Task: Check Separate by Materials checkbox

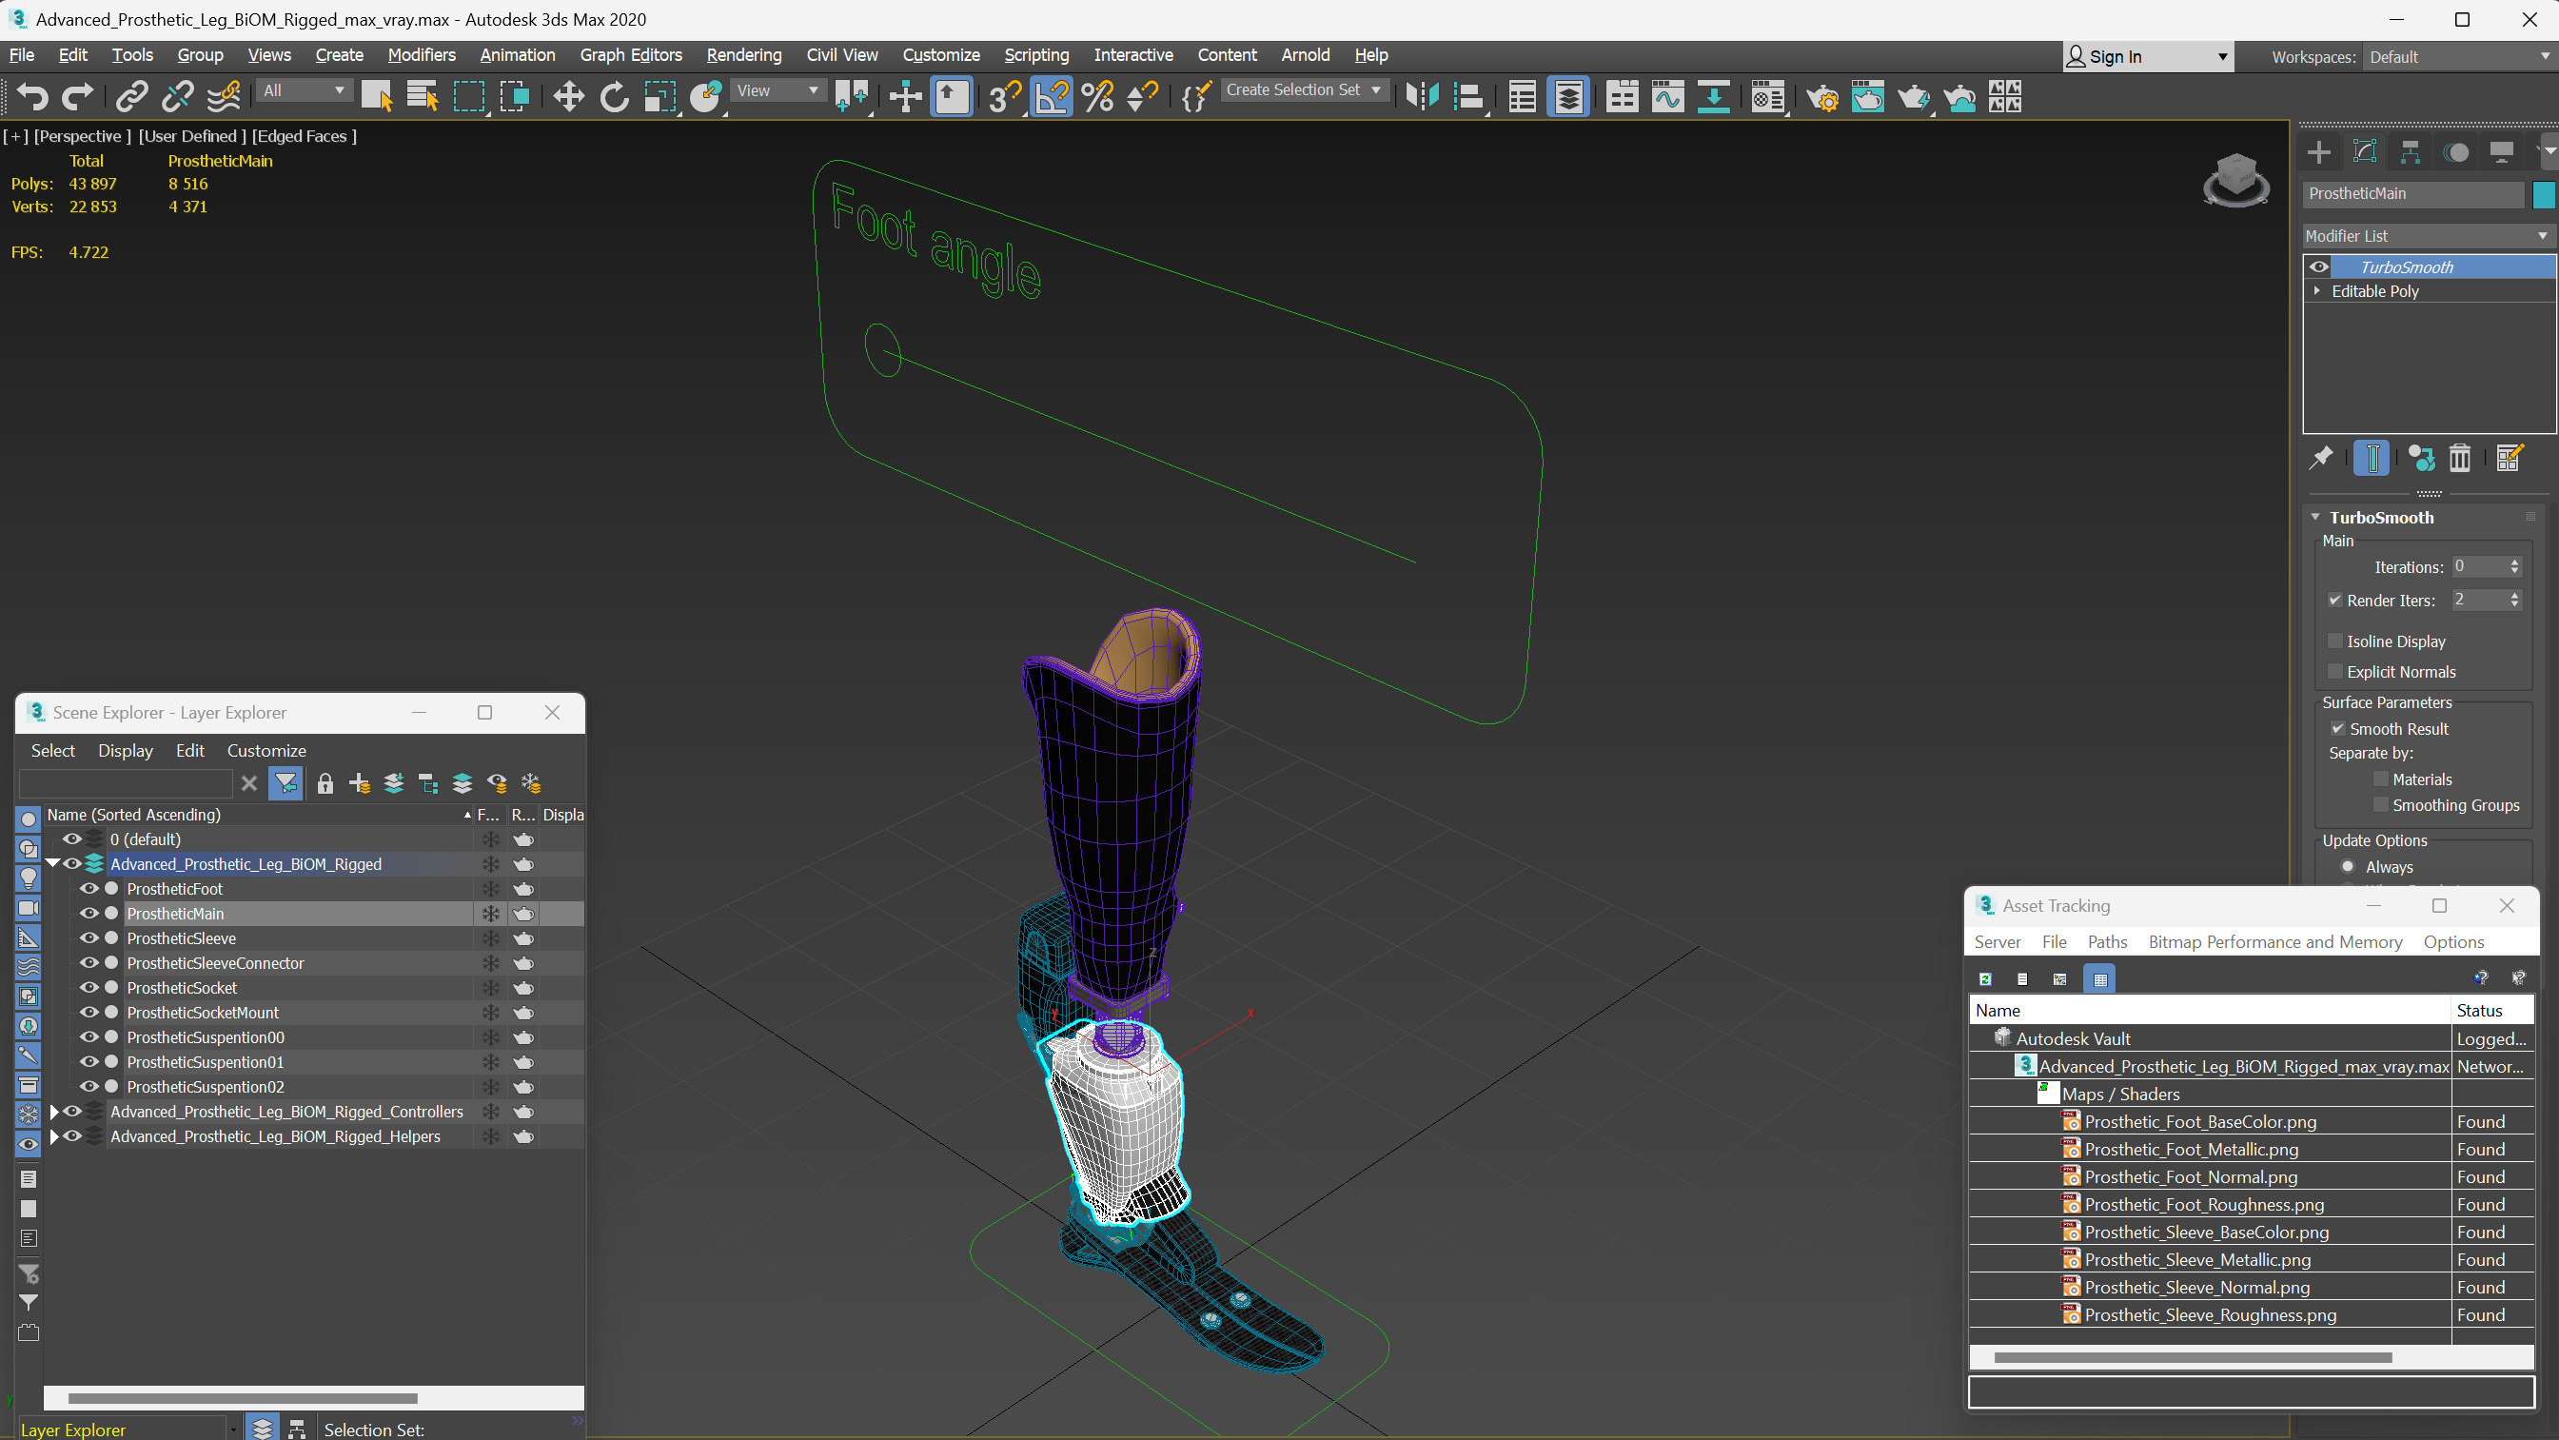Action: pos(2380,779)
